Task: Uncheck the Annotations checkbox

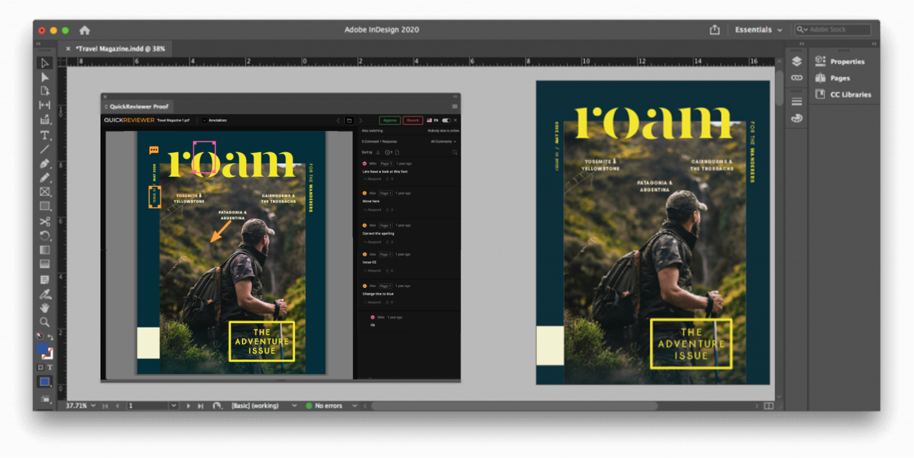Action: (204, 121)
